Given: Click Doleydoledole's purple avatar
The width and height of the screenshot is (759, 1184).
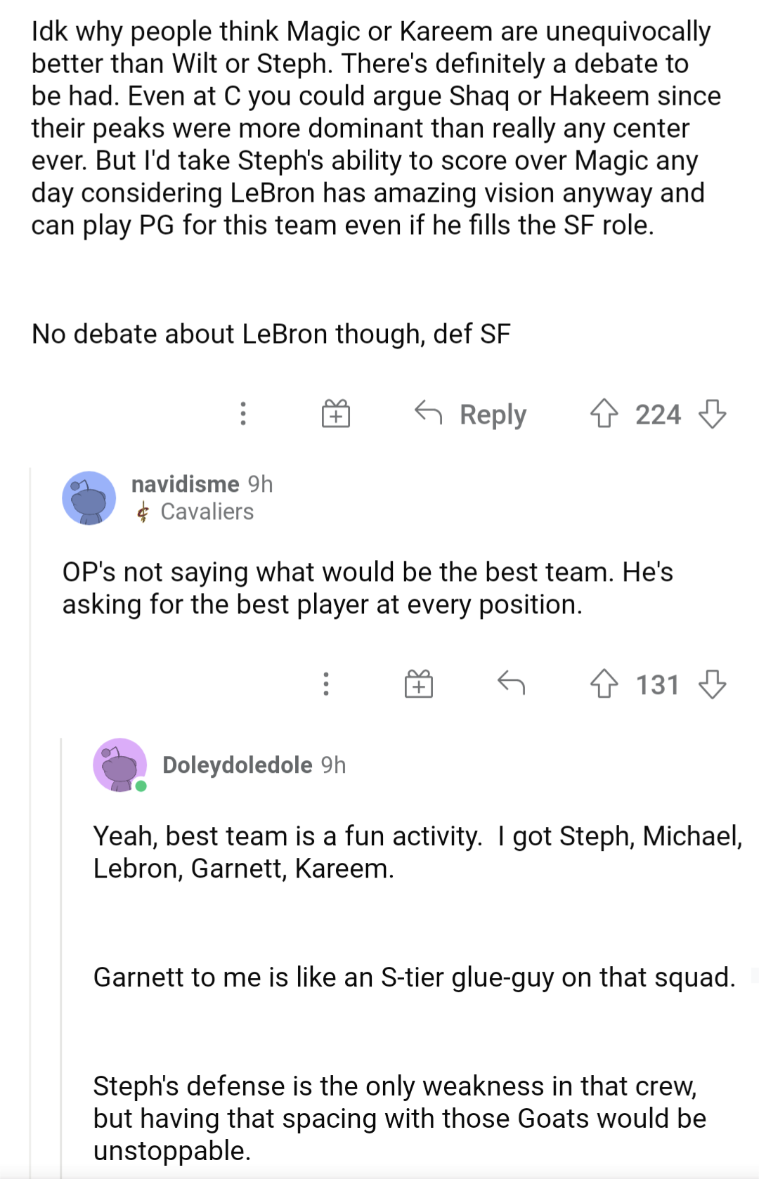Looking at the screenshot, I should (x=121, y=765).
